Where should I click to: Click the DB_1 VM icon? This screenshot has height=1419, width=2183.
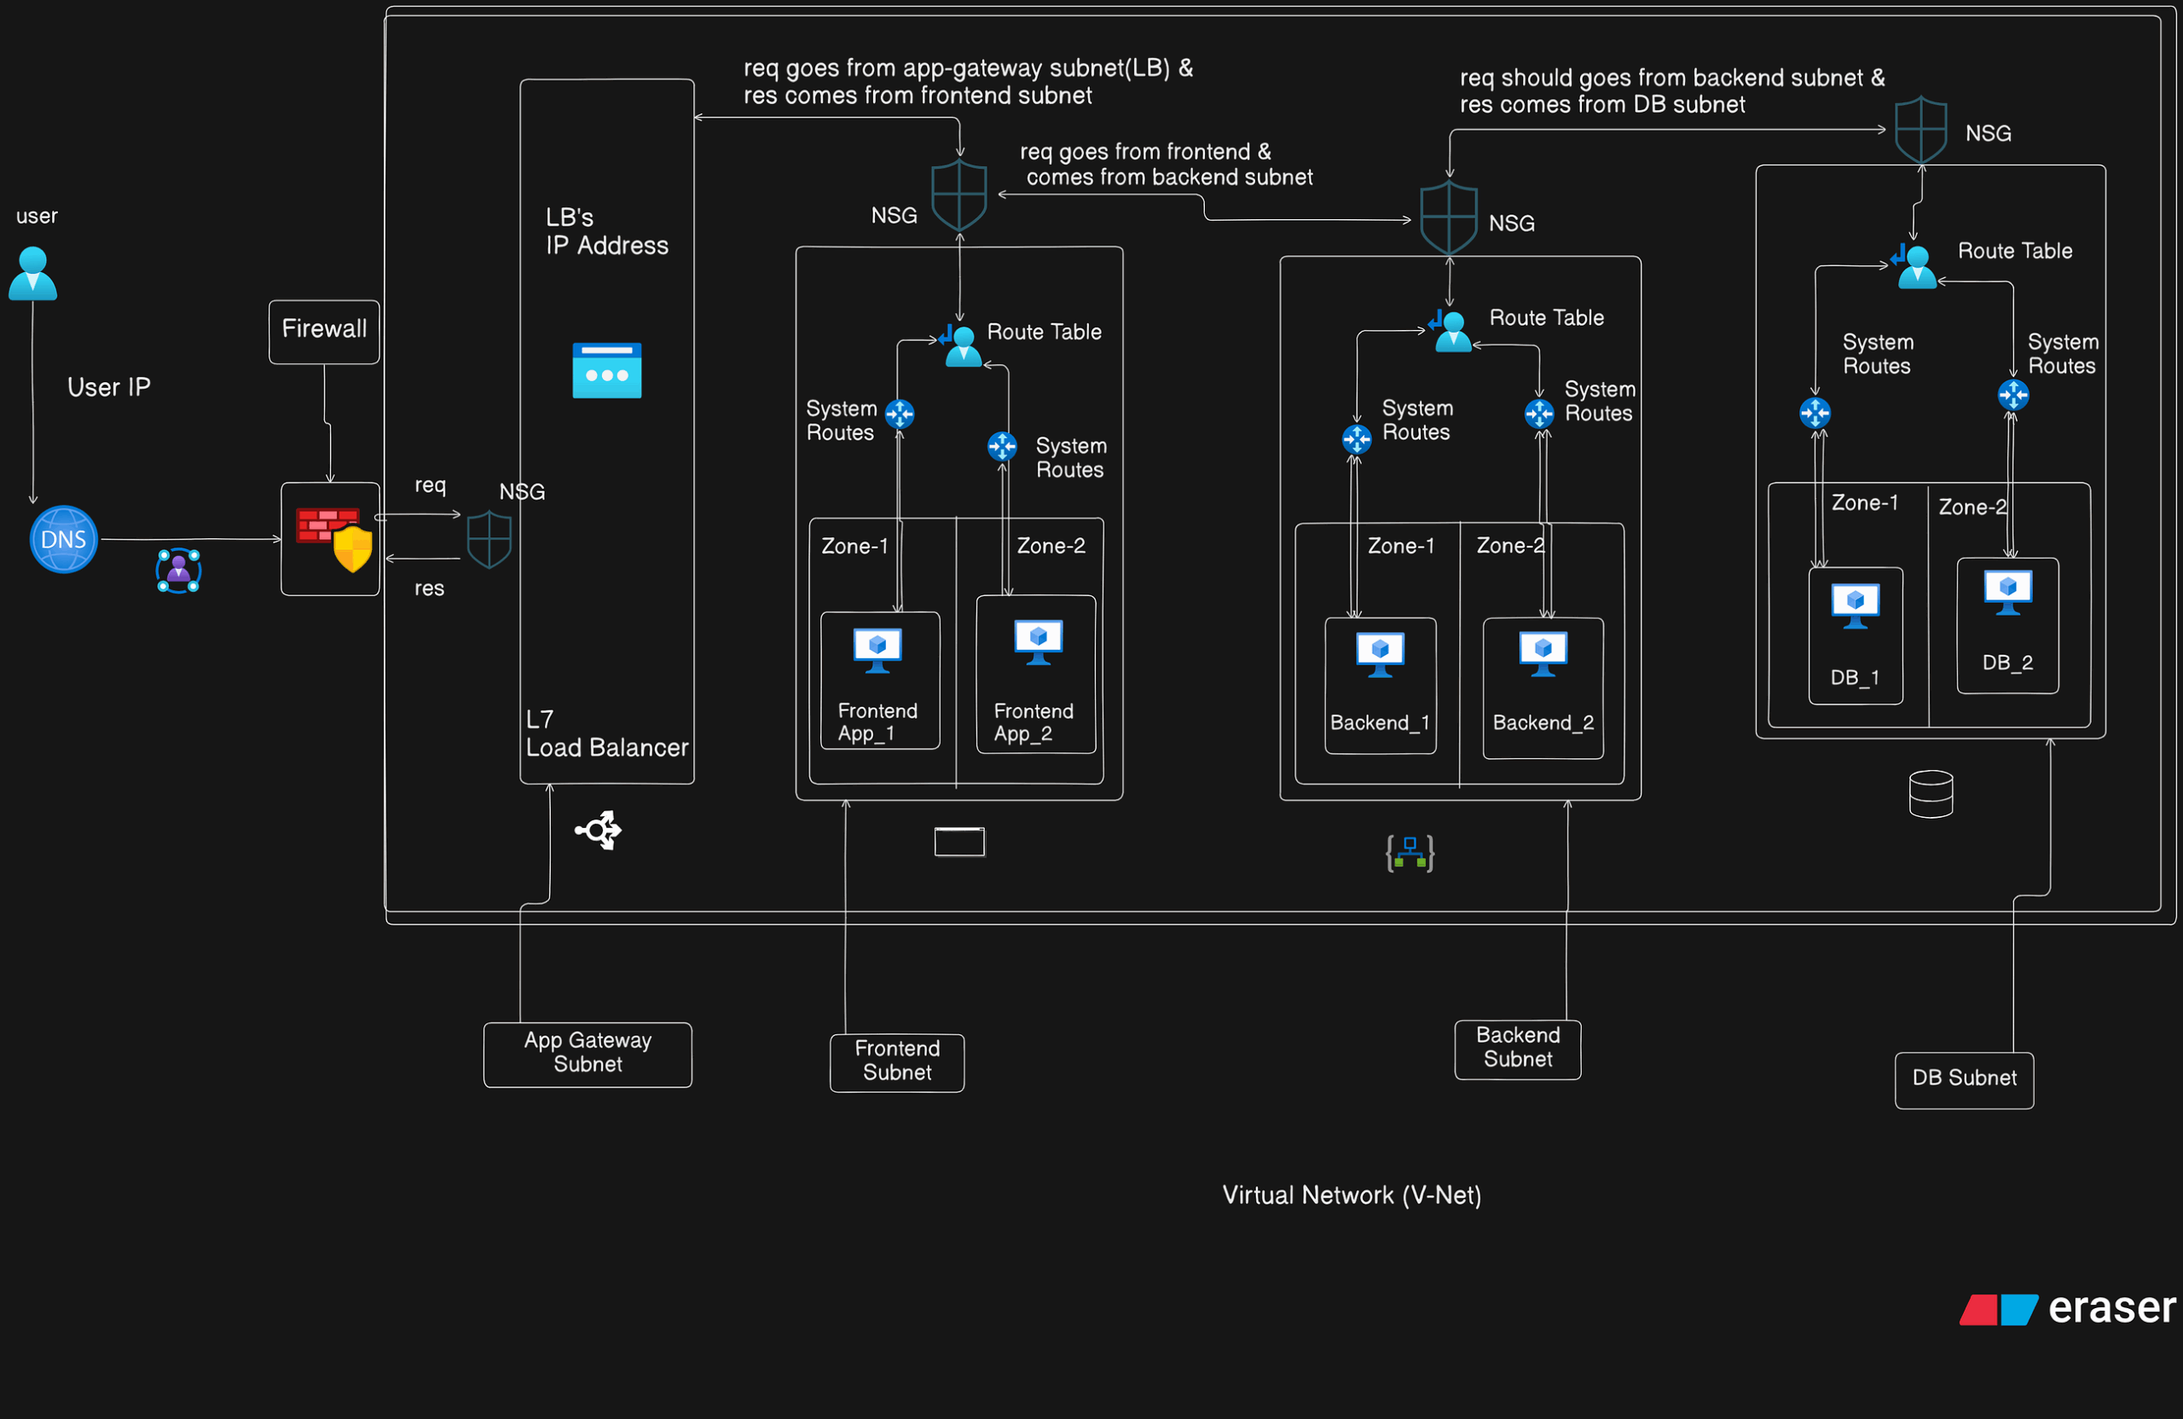click(1856, 606)
